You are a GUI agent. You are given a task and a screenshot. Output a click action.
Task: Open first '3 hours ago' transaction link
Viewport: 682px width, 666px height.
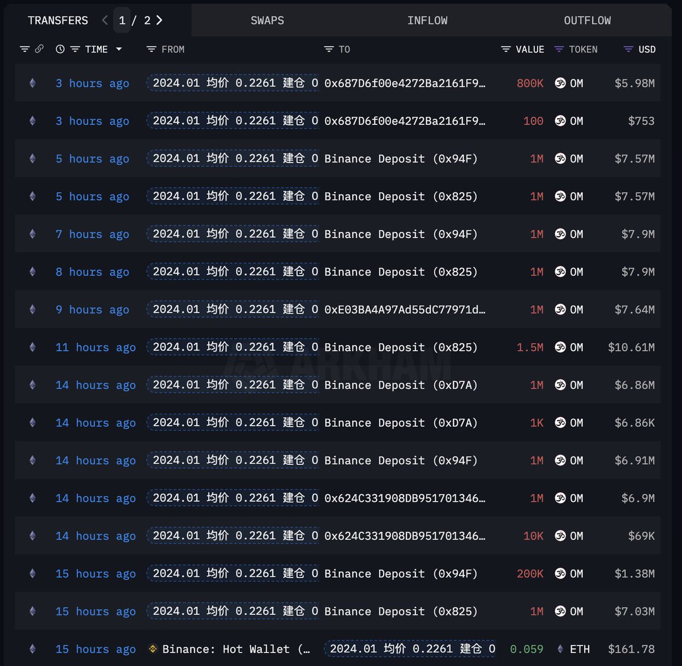(x=92, y=83)
